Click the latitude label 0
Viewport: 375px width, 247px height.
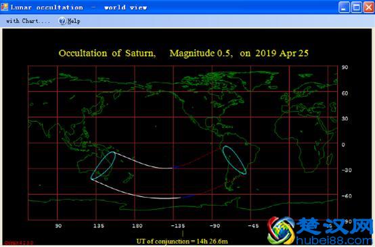click(343, 145)
